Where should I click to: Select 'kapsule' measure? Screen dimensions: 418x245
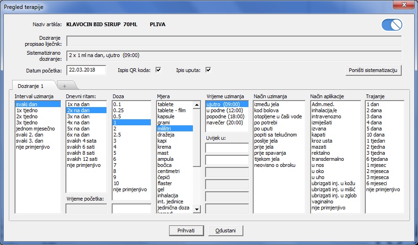pos(175,116)
